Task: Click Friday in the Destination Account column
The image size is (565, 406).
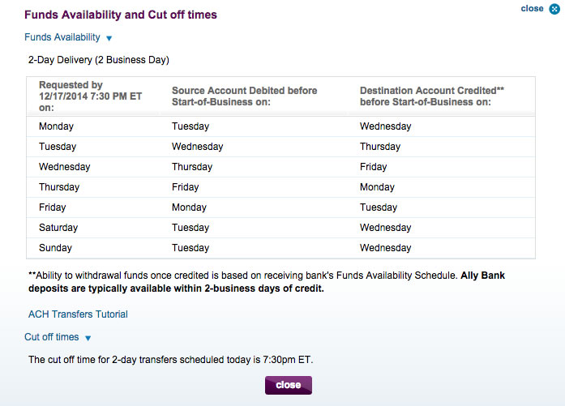Action: [x=374, y=167]
